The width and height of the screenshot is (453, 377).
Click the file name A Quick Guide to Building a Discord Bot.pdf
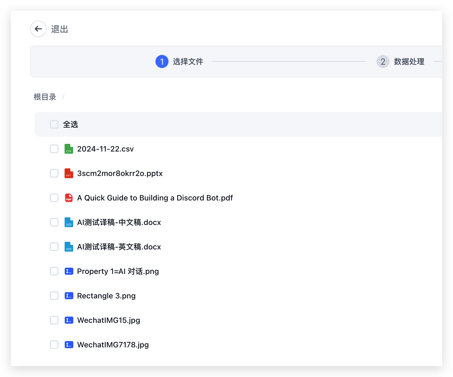click(x=155, y=198)
